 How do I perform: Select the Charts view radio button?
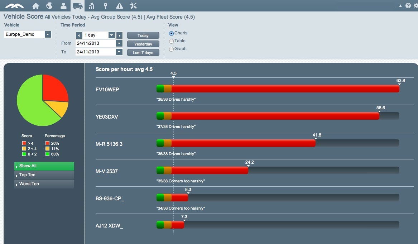pos(171,33)
